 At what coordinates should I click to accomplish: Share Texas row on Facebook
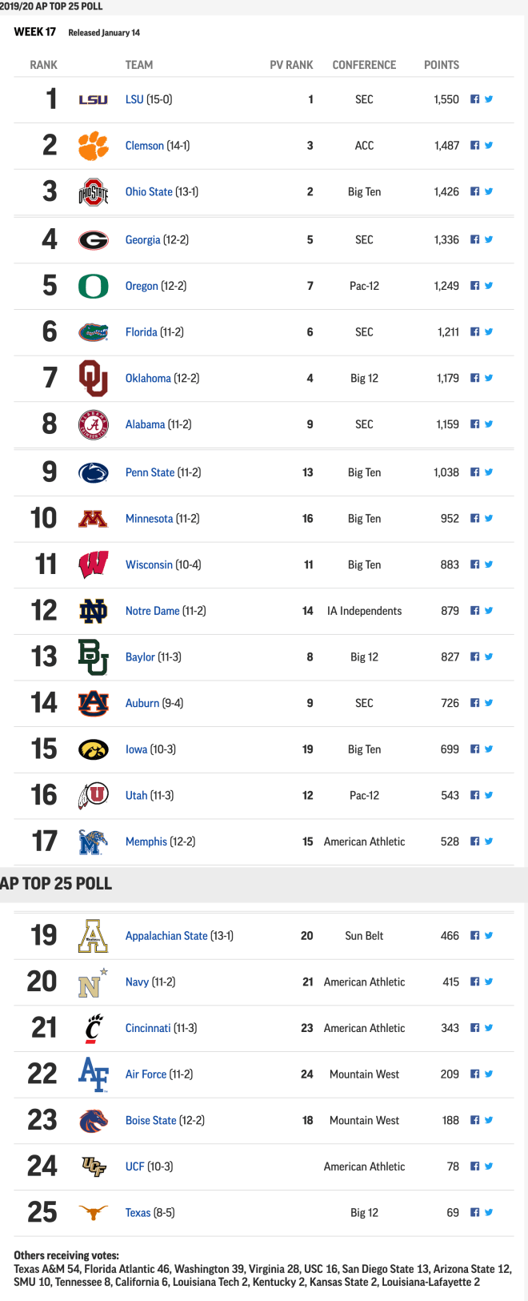point(474,1213)
